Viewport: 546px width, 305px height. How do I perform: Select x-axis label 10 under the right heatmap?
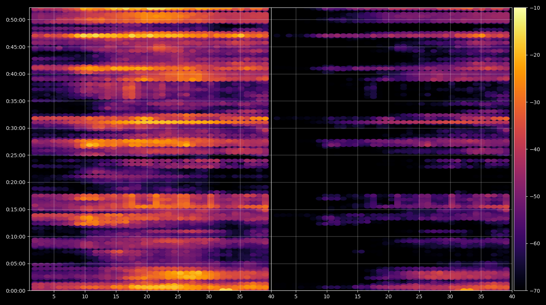326,297
